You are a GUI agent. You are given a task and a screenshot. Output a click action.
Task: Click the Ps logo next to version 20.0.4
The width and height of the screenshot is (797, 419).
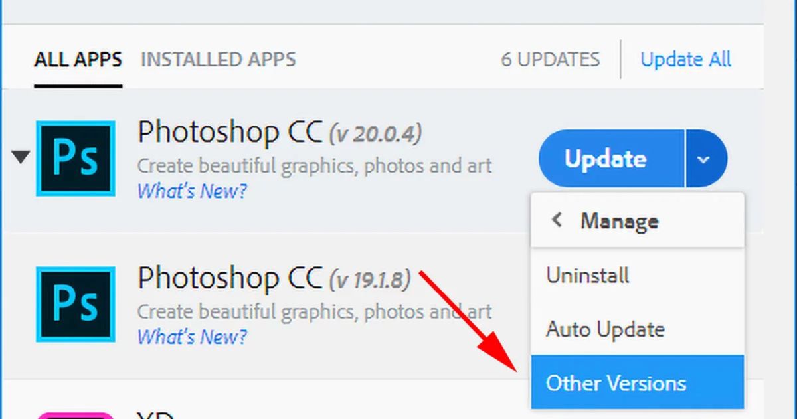click(x=75, y=158)
